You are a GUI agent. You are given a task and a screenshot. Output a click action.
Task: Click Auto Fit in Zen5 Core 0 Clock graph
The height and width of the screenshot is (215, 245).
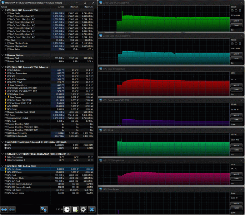(x=236, y=21)
